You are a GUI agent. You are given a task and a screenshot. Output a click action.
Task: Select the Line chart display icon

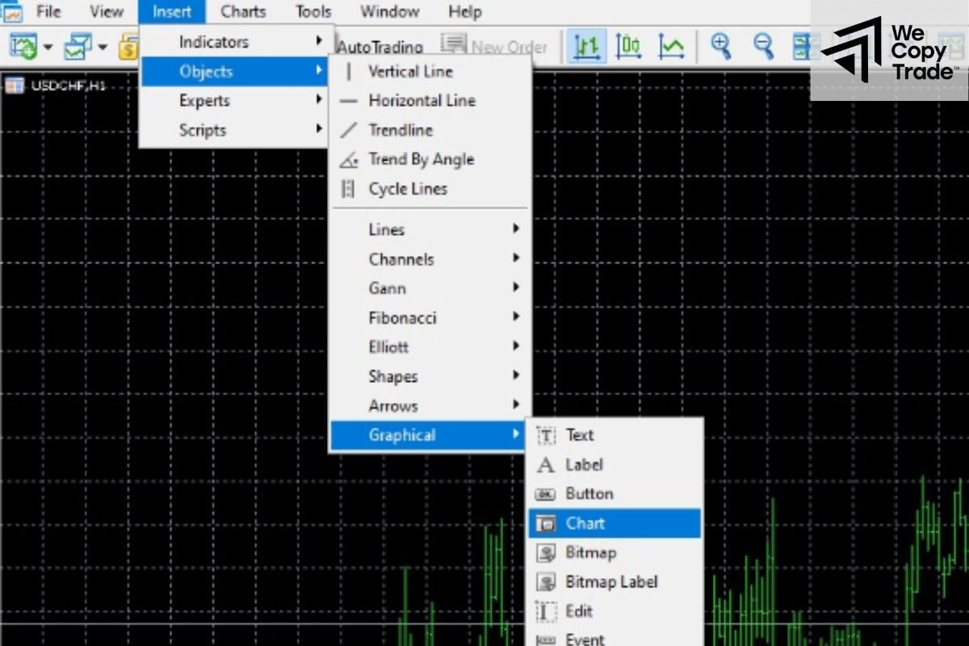(669, 46)
